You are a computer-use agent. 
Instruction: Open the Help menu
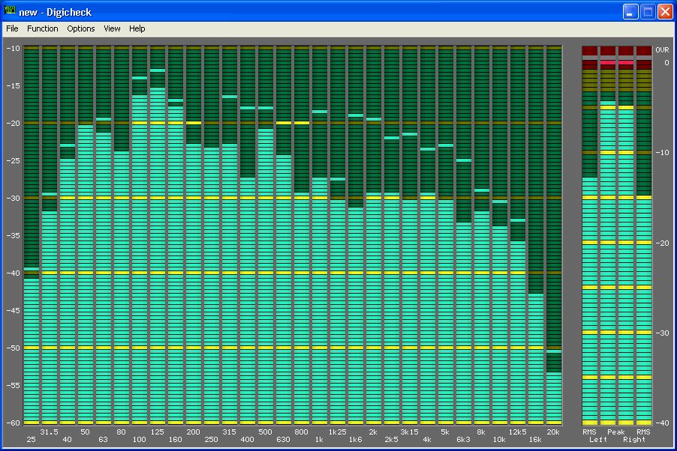point(137,28)
